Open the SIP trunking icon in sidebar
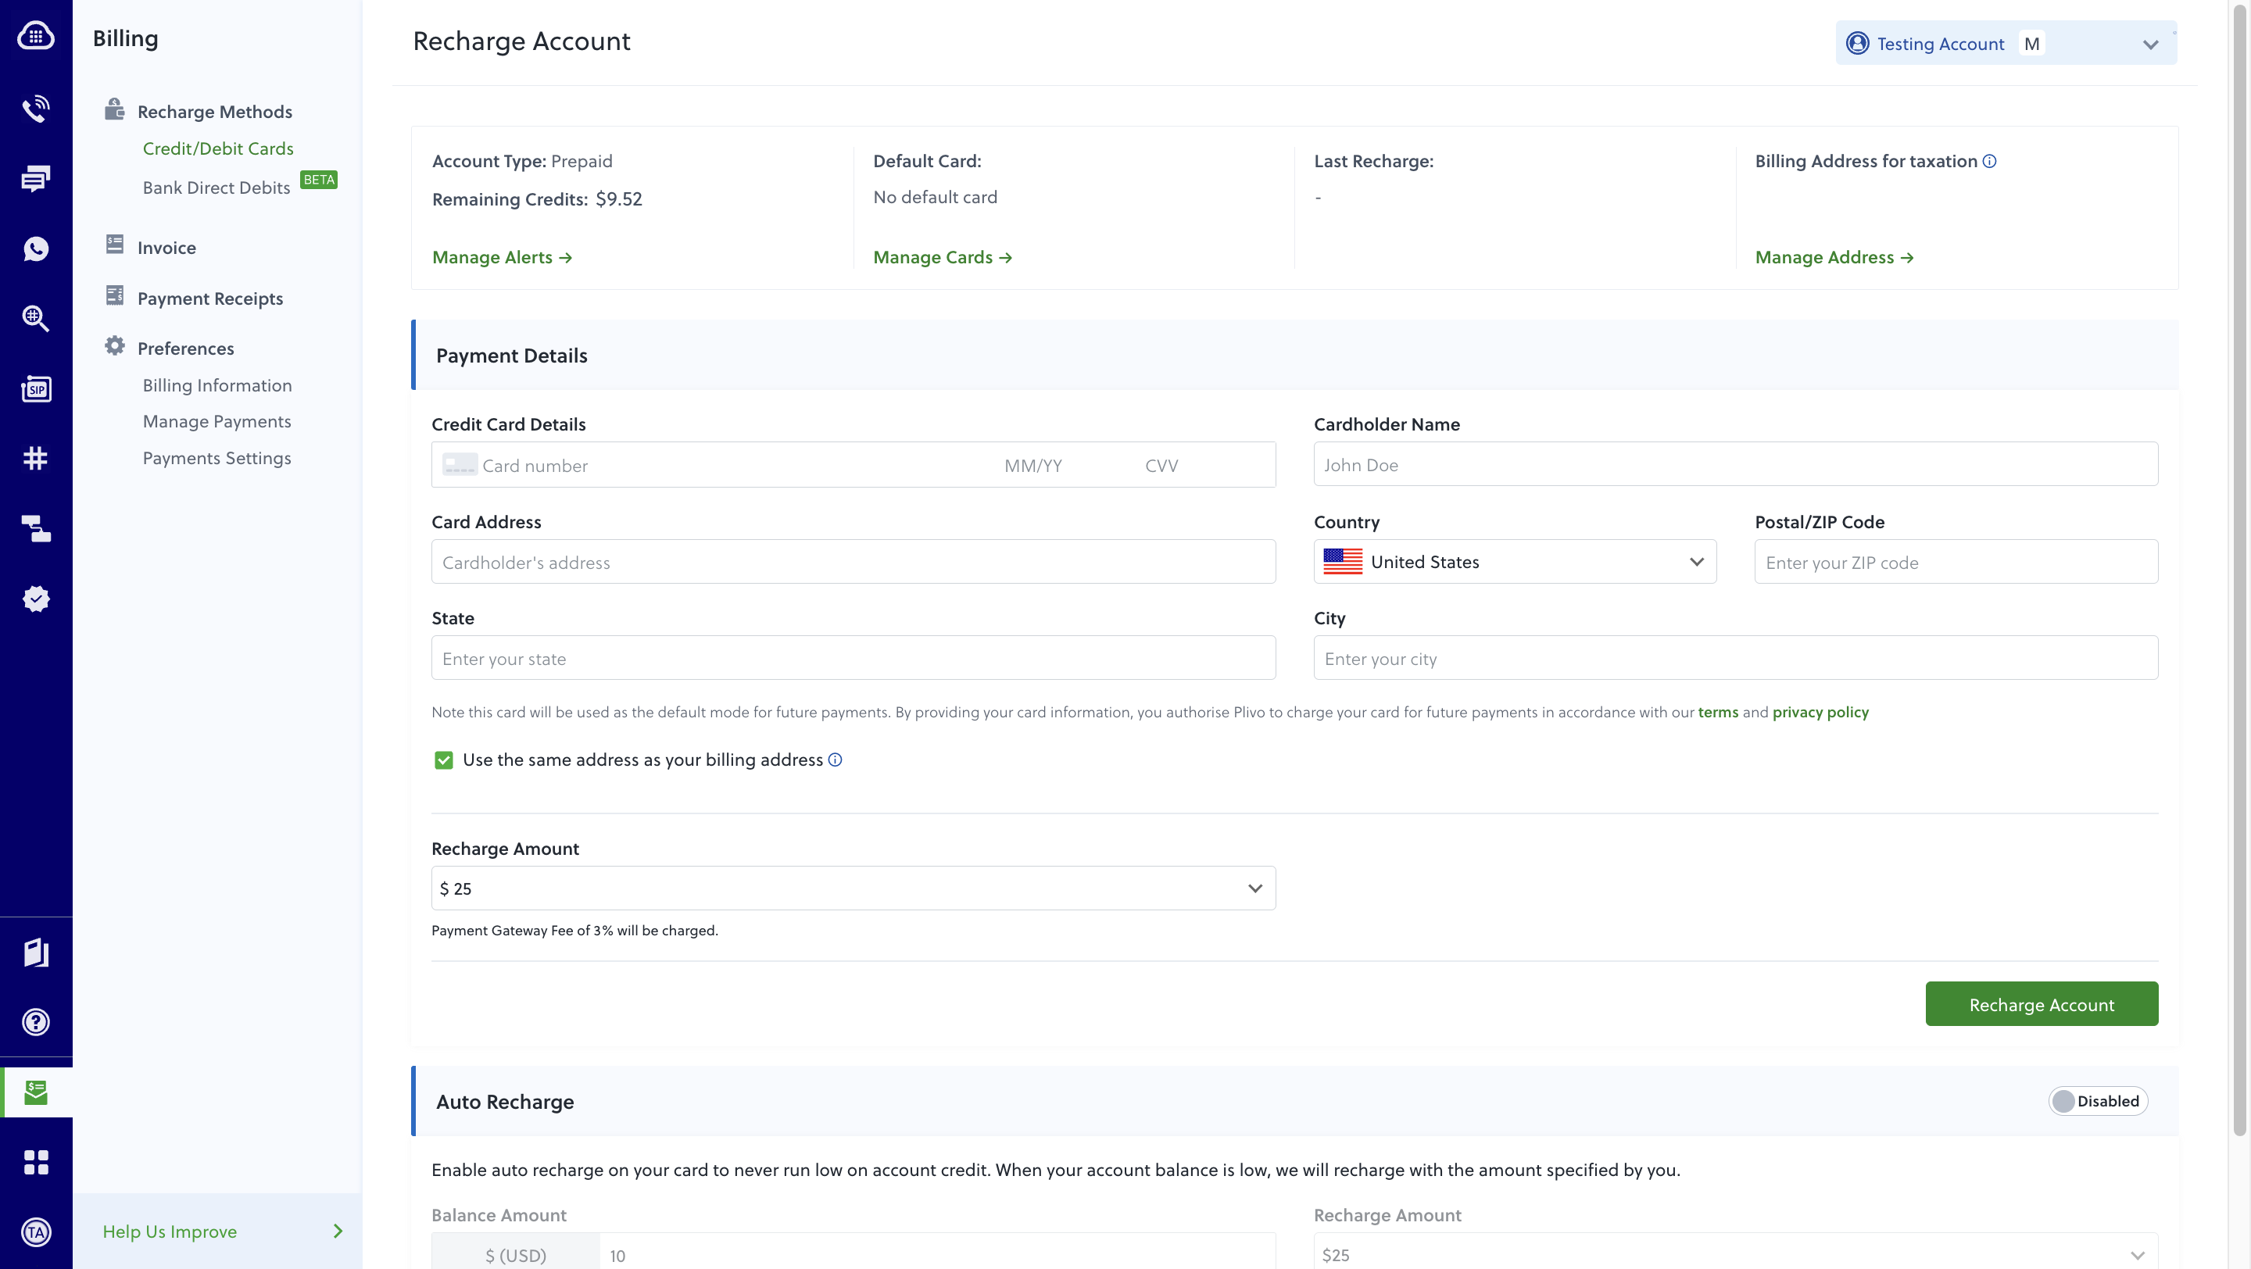The image size is (2251, 1269). 36,388
